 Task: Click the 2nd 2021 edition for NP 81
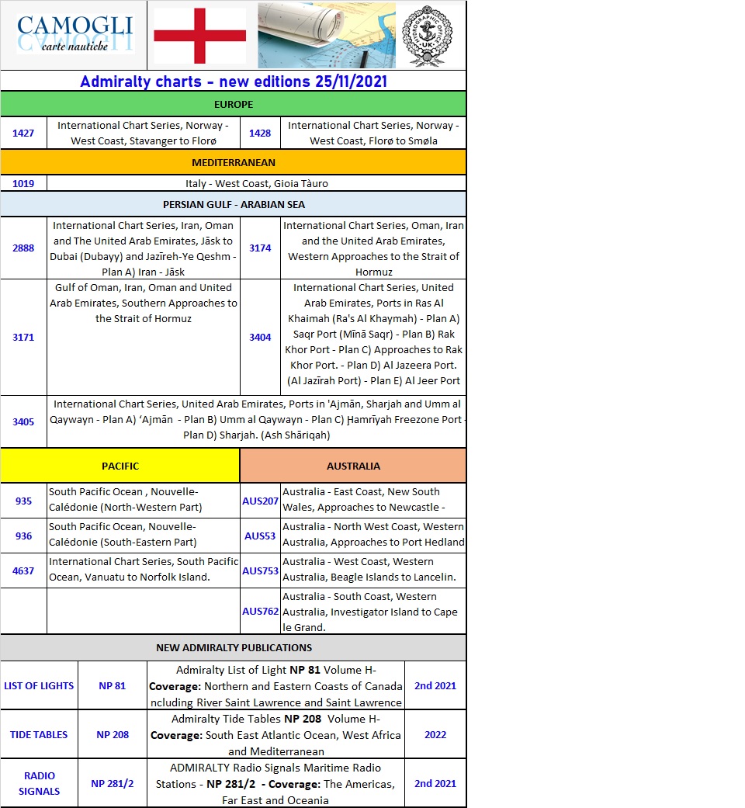(x=435, y=686)
